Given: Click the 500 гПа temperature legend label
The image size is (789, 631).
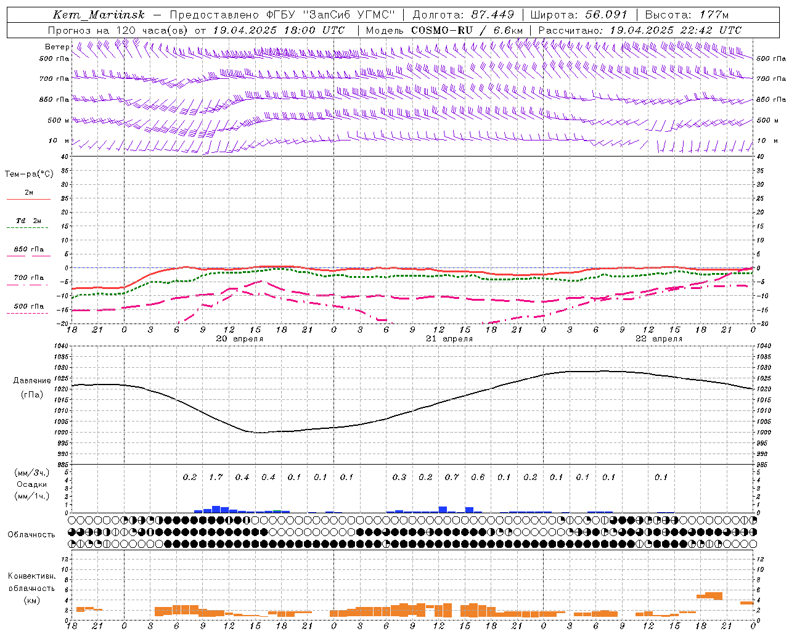Looking at the screenshot, I should point(29,306).
